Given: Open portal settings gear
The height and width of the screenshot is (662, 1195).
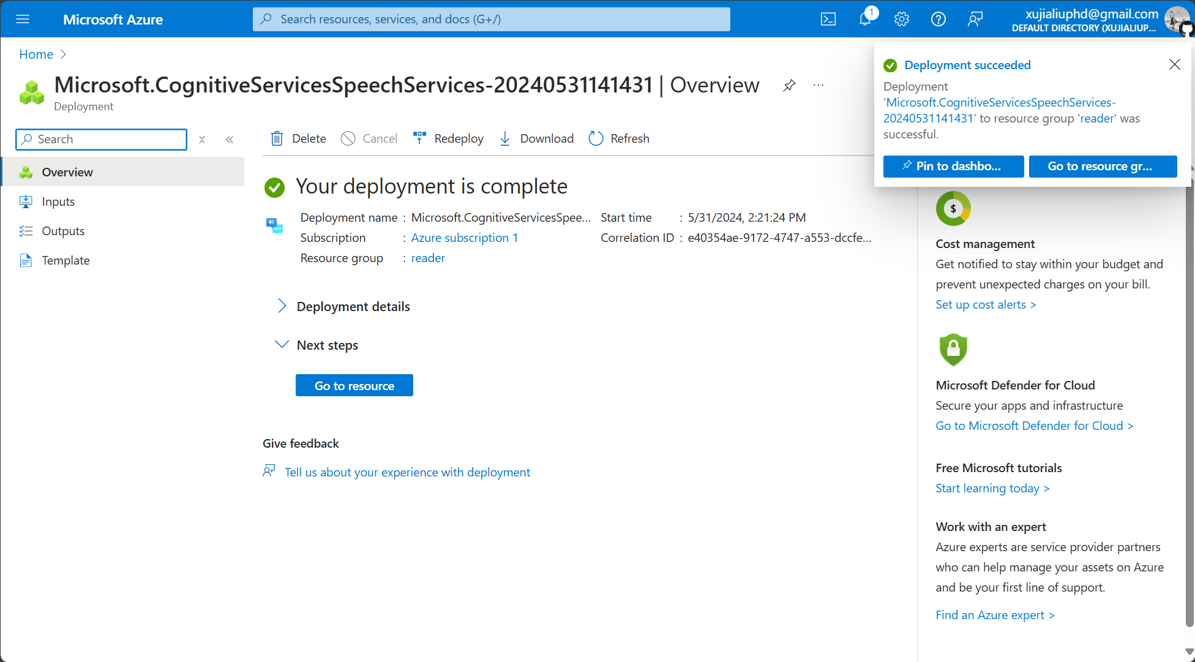Looking at the screenshot, I should (x=901, y=19).
